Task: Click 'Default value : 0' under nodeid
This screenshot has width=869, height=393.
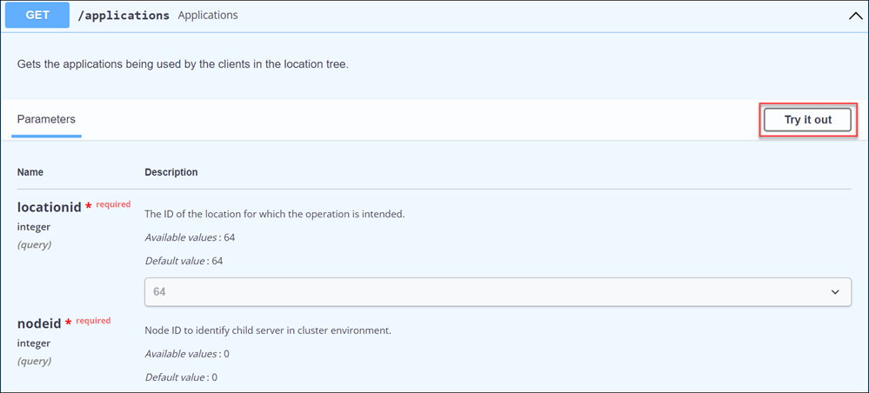Action: (x=181, y=377)
